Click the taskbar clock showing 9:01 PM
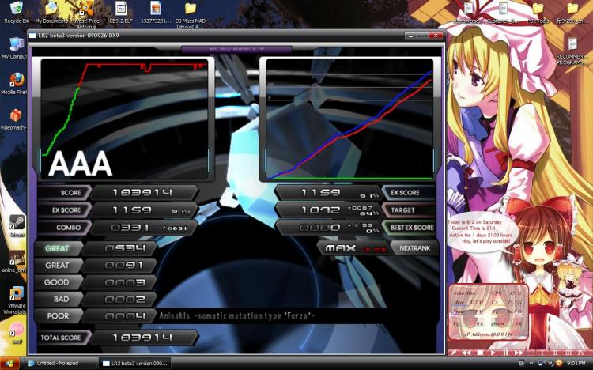 pos(576,364)
